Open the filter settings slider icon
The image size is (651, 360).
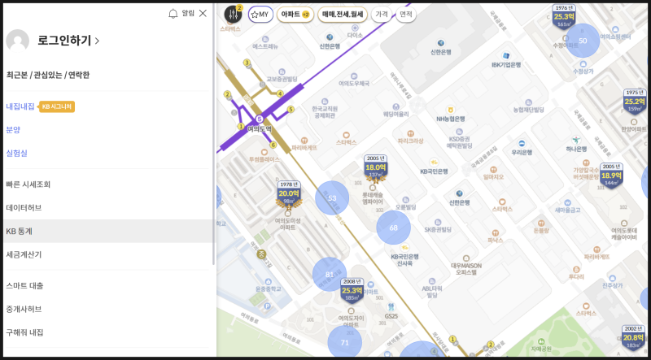(x=233, y=15)
